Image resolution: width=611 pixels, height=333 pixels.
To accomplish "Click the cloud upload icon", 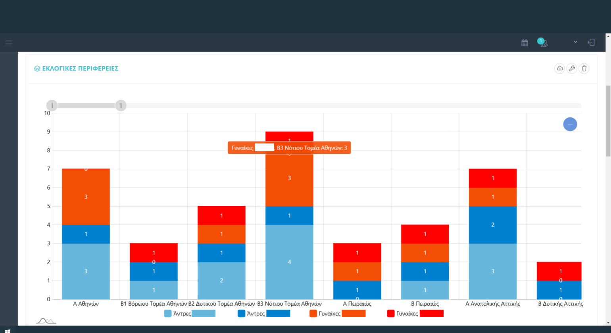I will coord(559,69).
